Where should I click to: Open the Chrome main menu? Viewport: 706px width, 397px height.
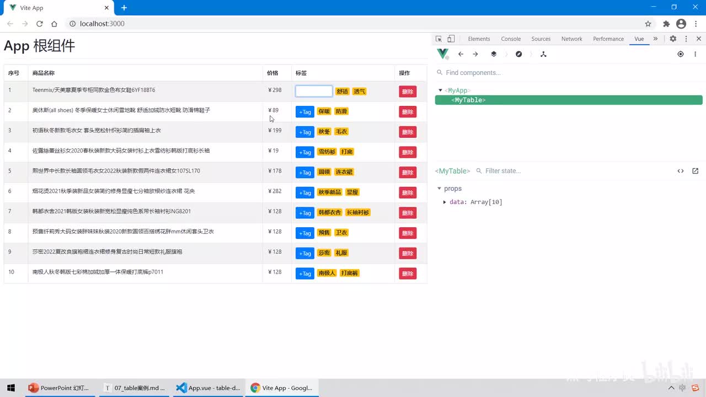click(x=696, y=24)
